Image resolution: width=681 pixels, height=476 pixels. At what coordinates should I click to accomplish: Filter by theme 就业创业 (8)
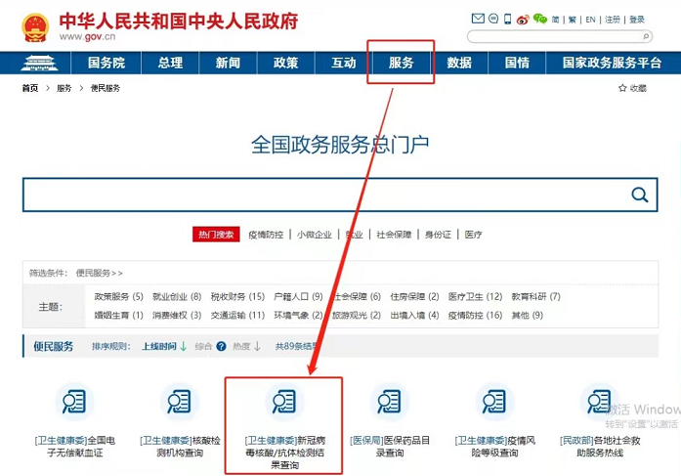(177, 296)
